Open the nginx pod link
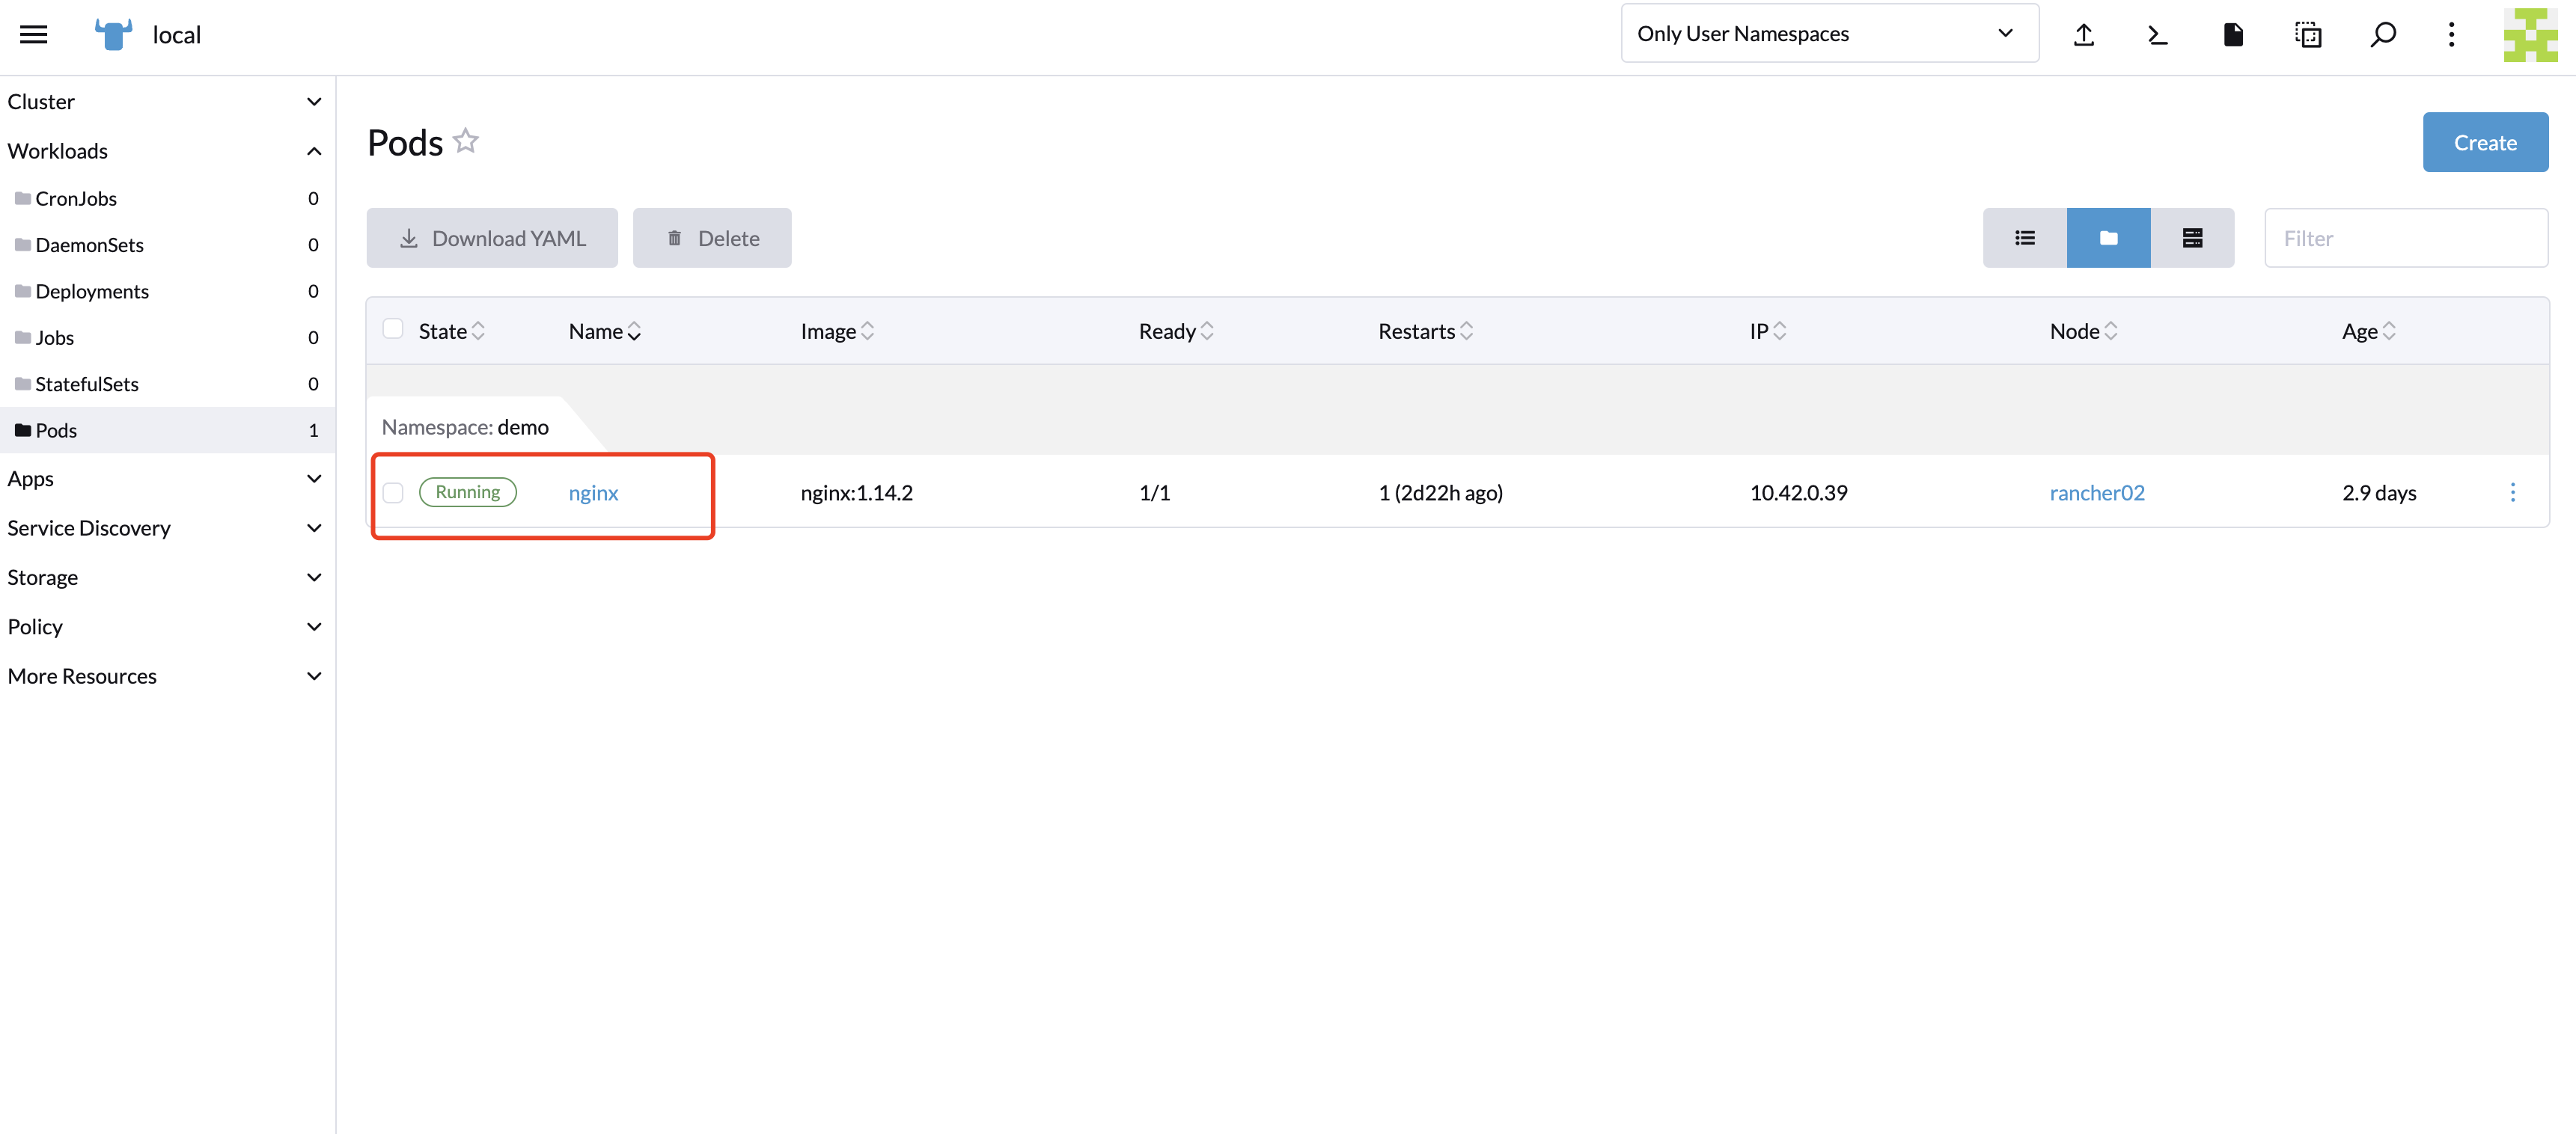2576x1134 pixels. click(593, 491)
